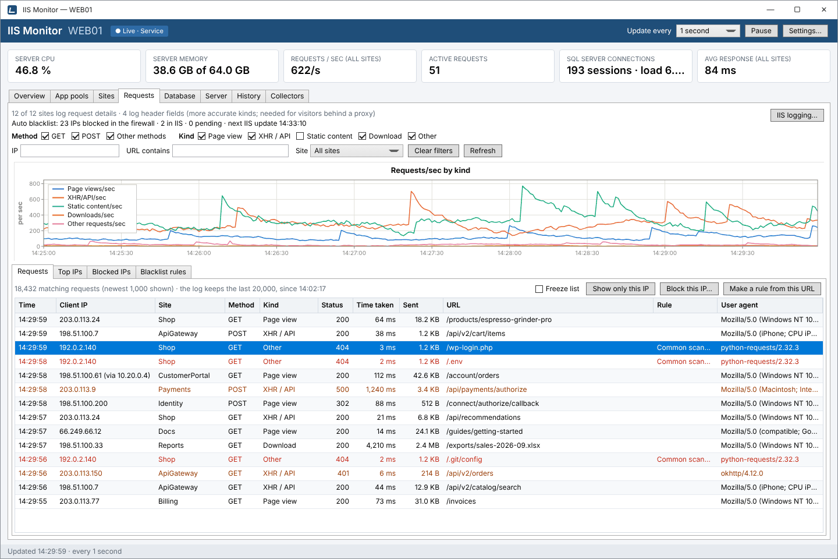Click Show only this IP
This screenshot has width=838, height=559.
[x=621, y=289]
